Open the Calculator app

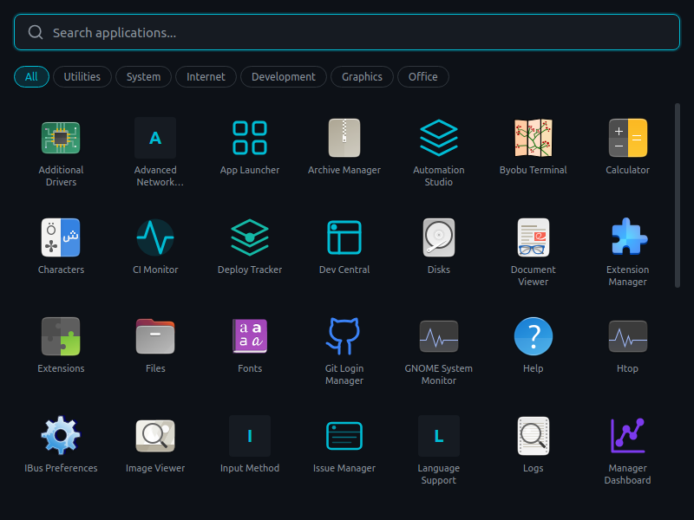point(627,138)
